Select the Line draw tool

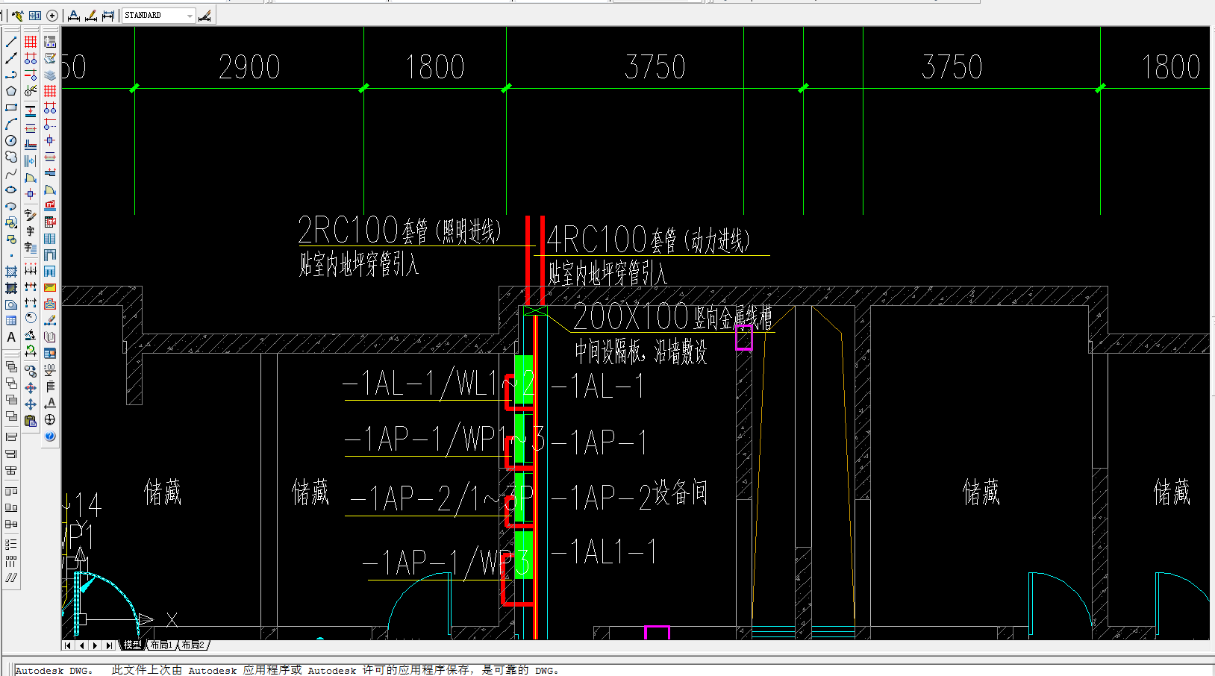click(x=11, y=42)
